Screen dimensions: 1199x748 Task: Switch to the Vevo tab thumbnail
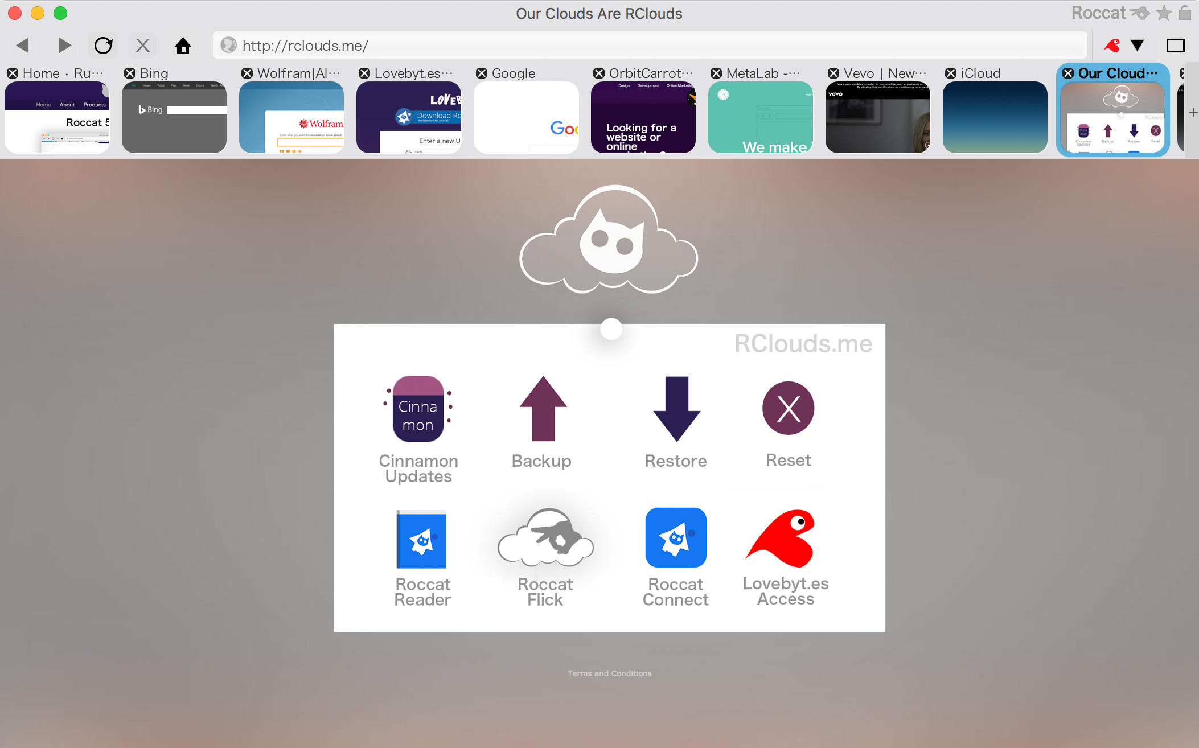click(878, 117)
